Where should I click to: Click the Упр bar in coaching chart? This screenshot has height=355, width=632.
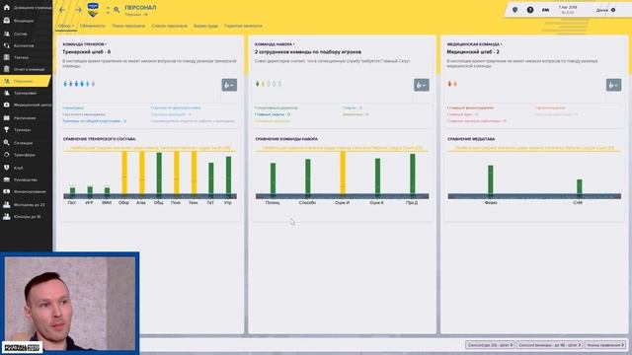[228, 176]
